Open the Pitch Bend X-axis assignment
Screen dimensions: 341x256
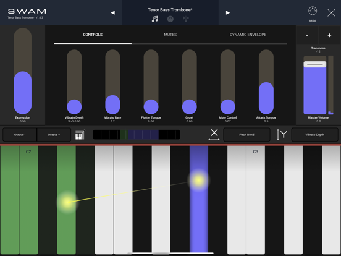246,135
